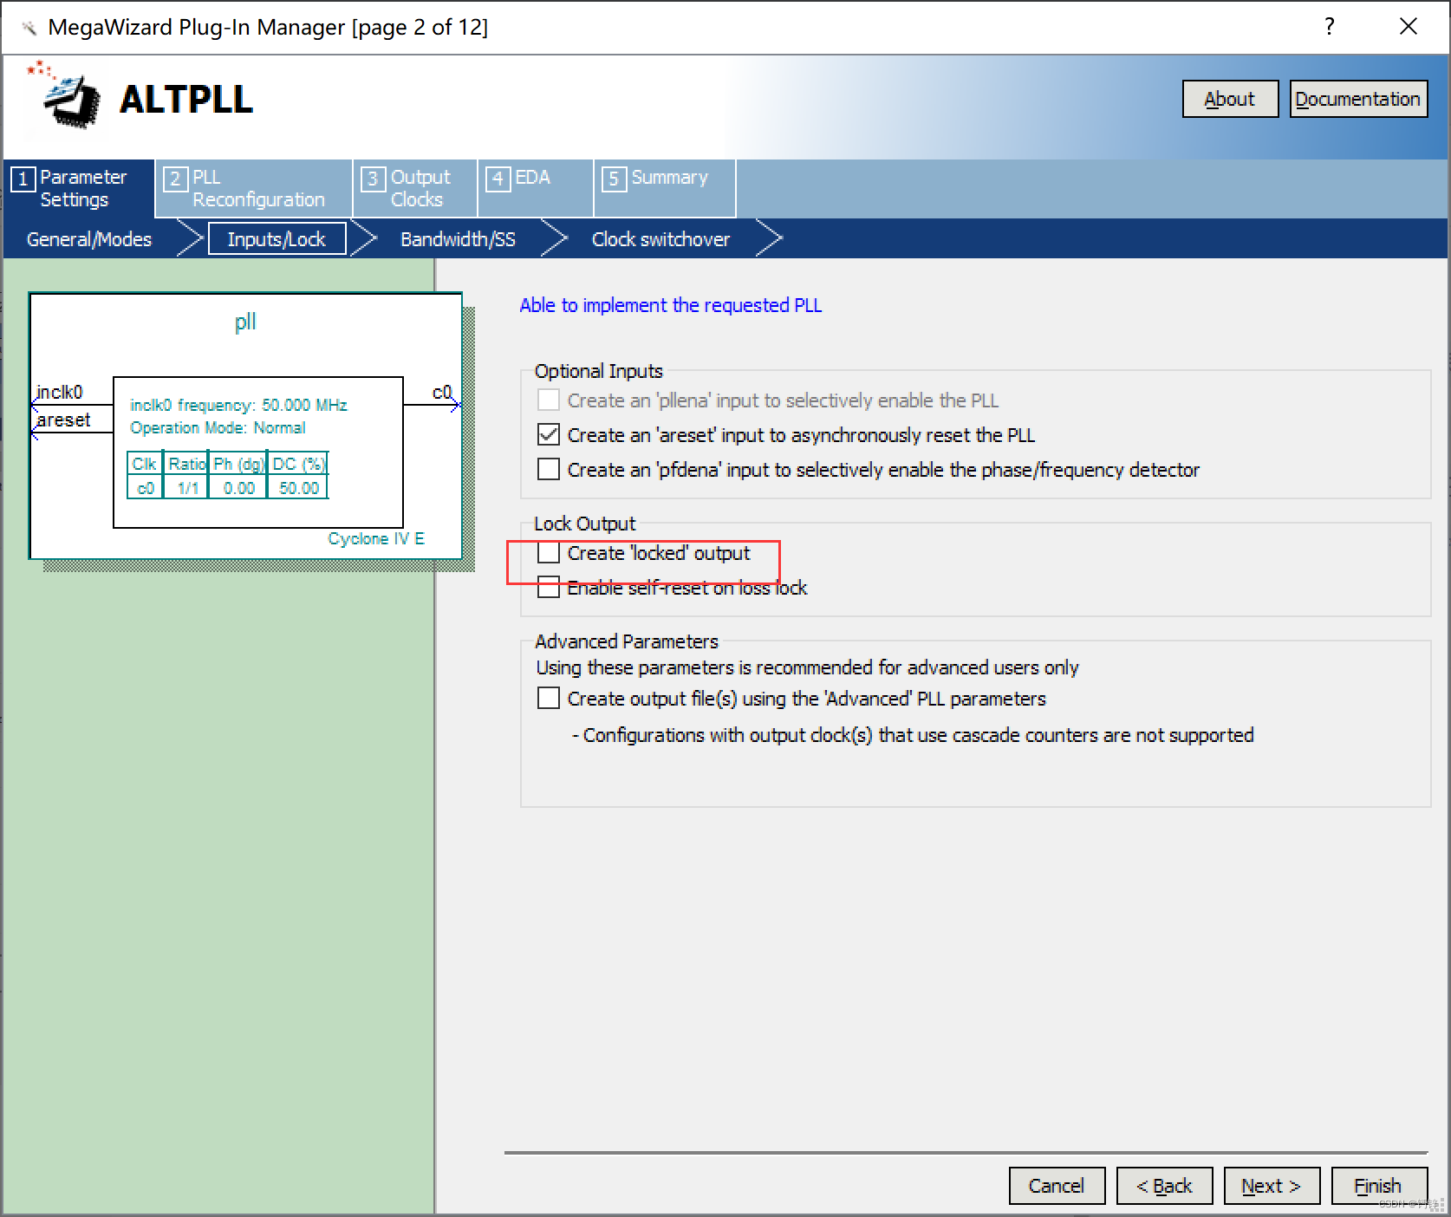Click 'Able to implement the requested PLL' text

coord(670,305)
